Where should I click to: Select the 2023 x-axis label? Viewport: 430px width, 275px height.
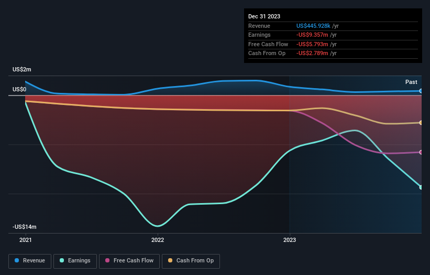290,240
